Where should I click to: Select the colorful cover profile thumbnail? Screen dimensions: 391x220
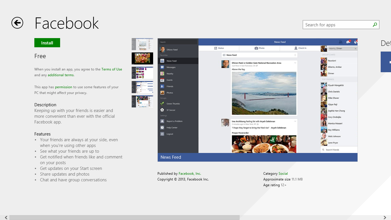[142, 101]
